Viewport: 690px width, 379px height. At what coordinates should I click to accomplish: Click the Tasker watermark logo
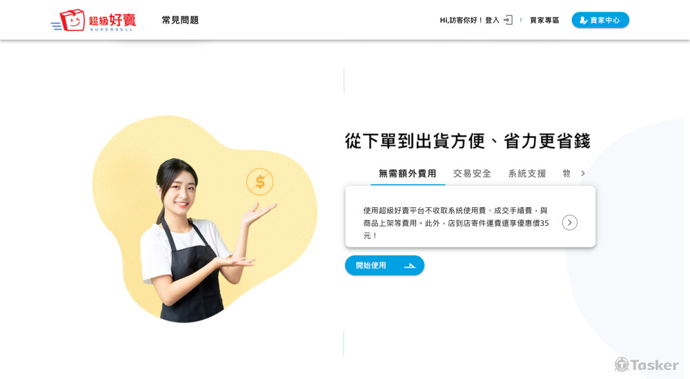pos(647,365)
